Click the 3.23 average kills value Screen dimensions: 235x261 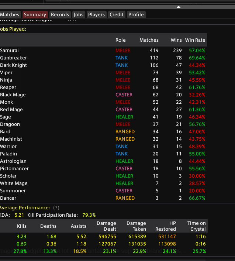(21, 237)
